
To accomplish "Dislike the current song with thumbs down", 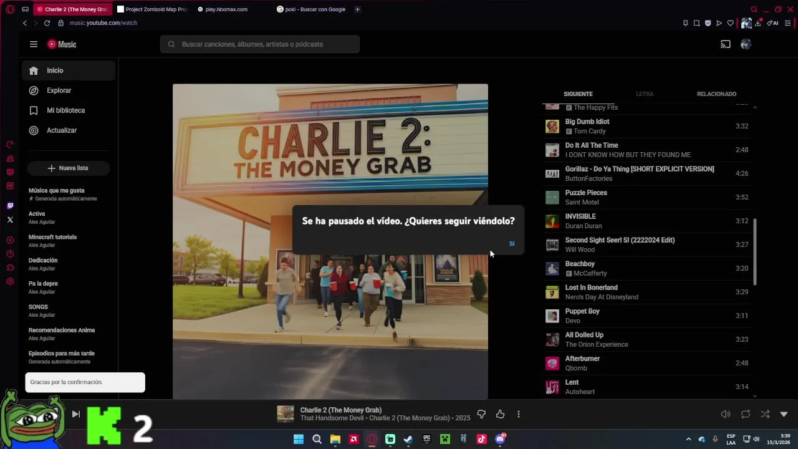I will pyautogui.click(x=481, y=414).
